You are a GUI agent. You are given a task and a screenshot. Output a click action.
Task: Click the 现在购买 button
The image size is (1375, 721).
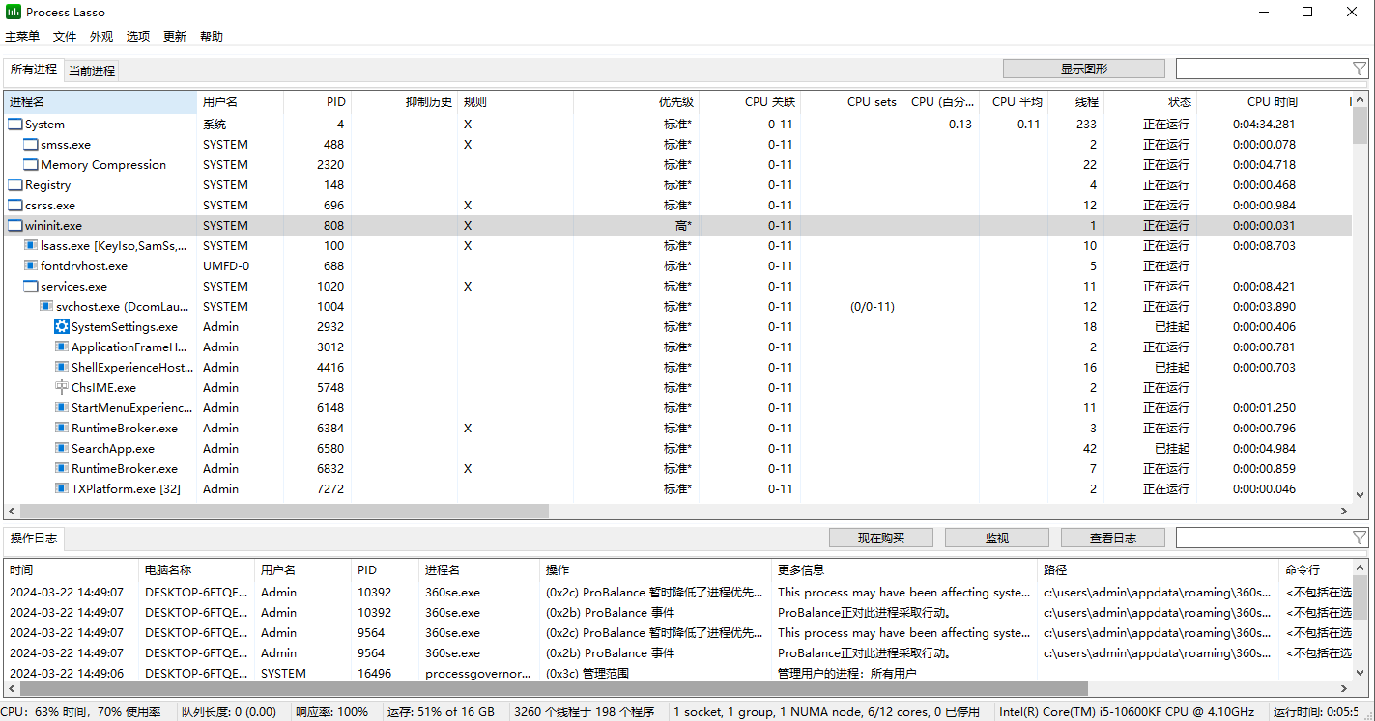point(880,538)
